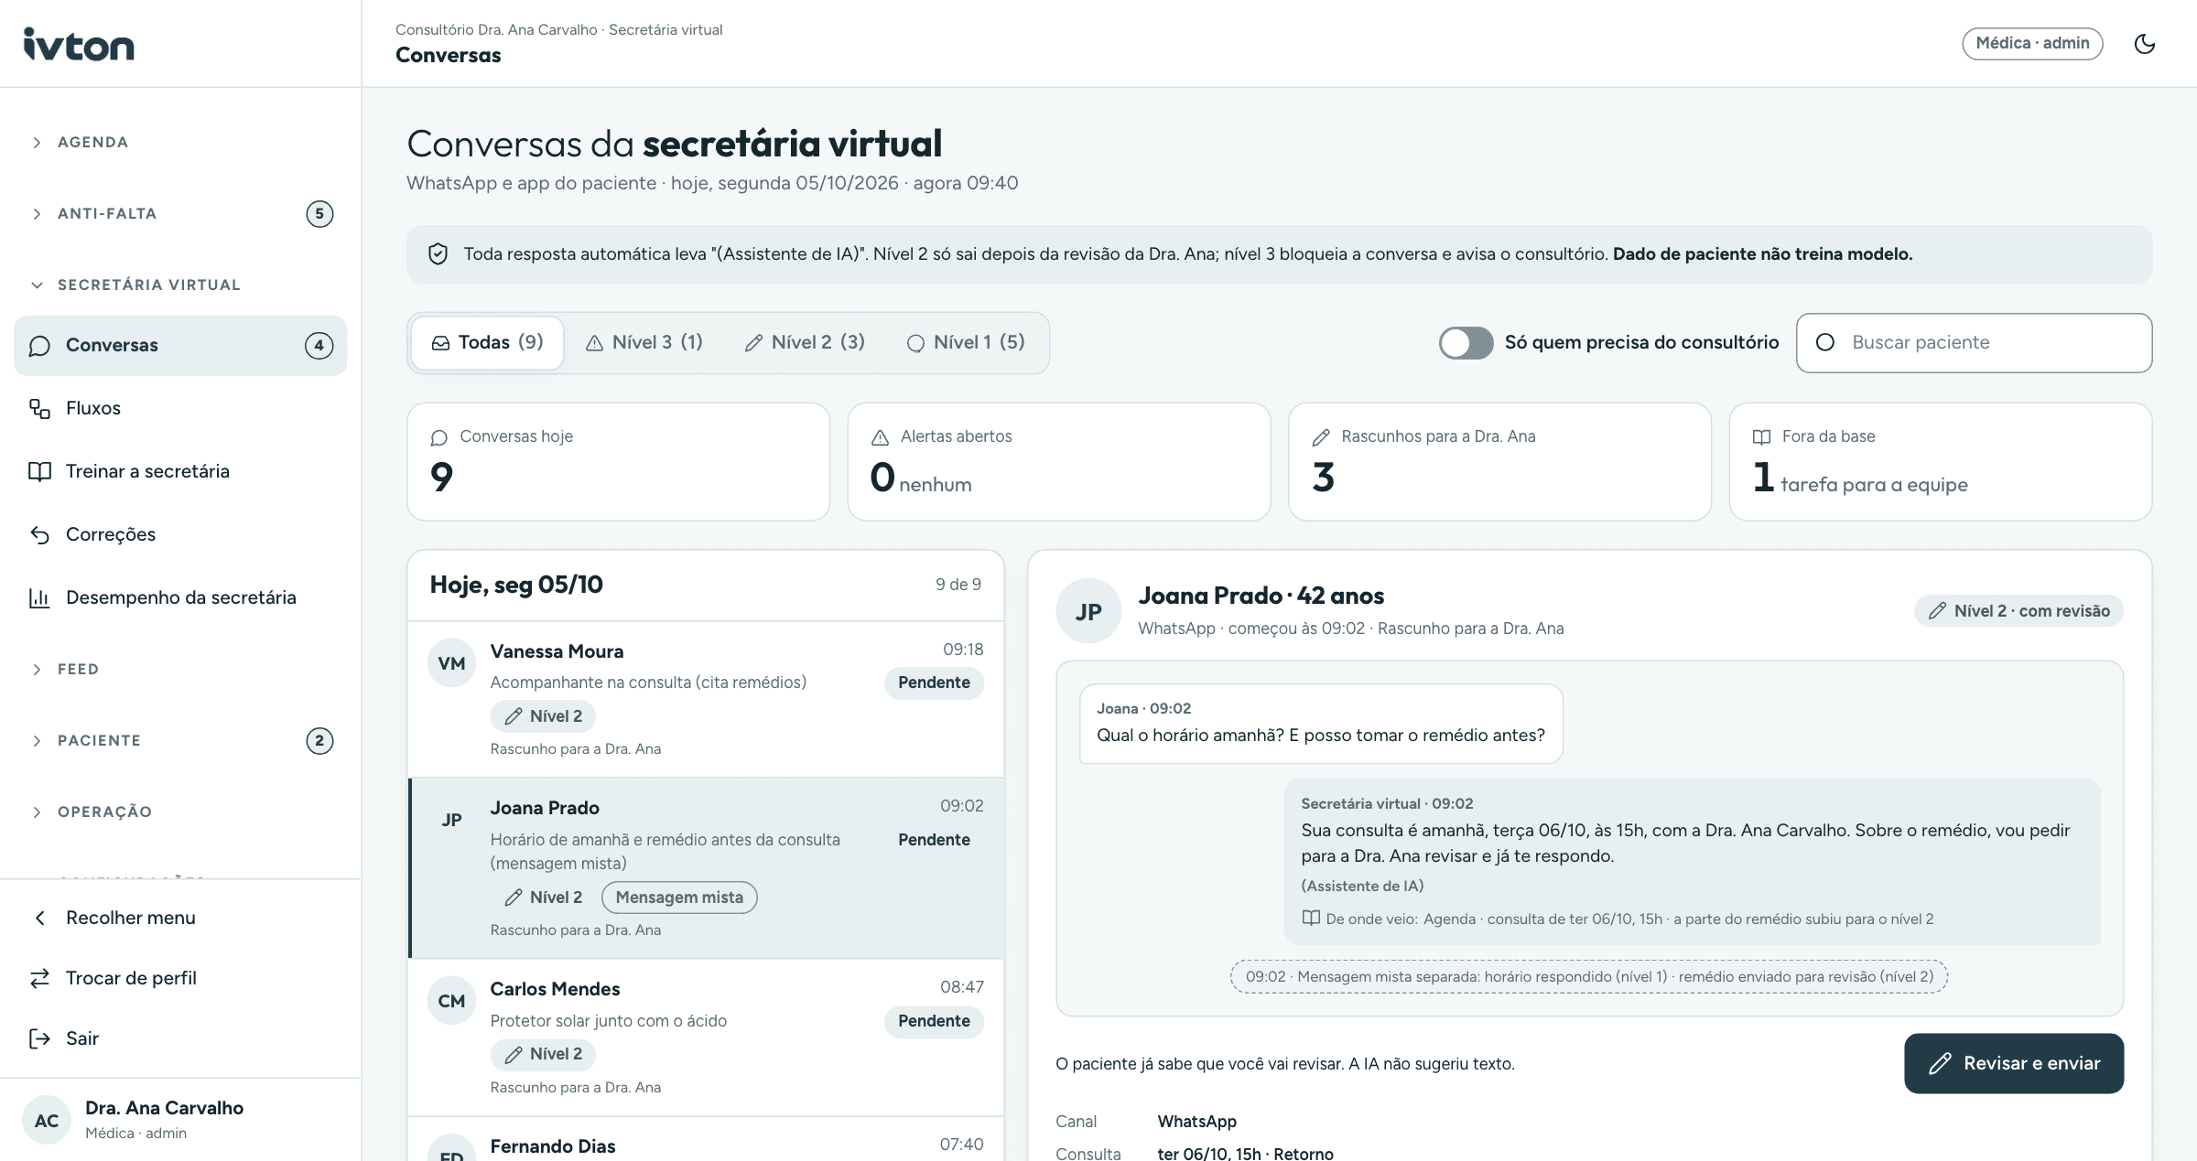Screen dimensions: 2197x1161
Task: Click Revisar e enviar button
Action: 2014,1063
